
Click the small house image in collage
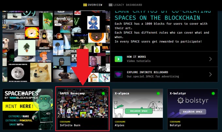tap(93, 77)
